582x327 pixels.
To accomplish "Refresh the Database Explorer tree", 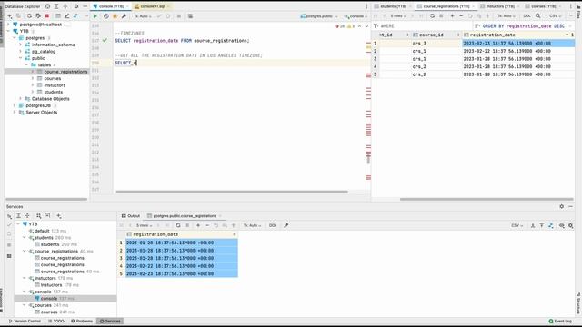I will [x=29, y=16].
